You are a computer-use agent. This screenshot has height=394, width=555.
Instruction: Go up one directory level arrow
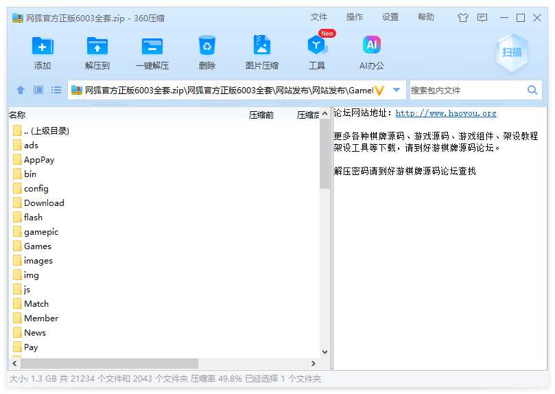(21, 90)
